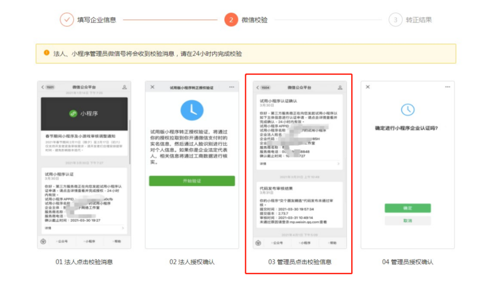Screen dimensions: 503x292
Task: Click the 24小时内完成校验 notice text
Action: point(217,54)
